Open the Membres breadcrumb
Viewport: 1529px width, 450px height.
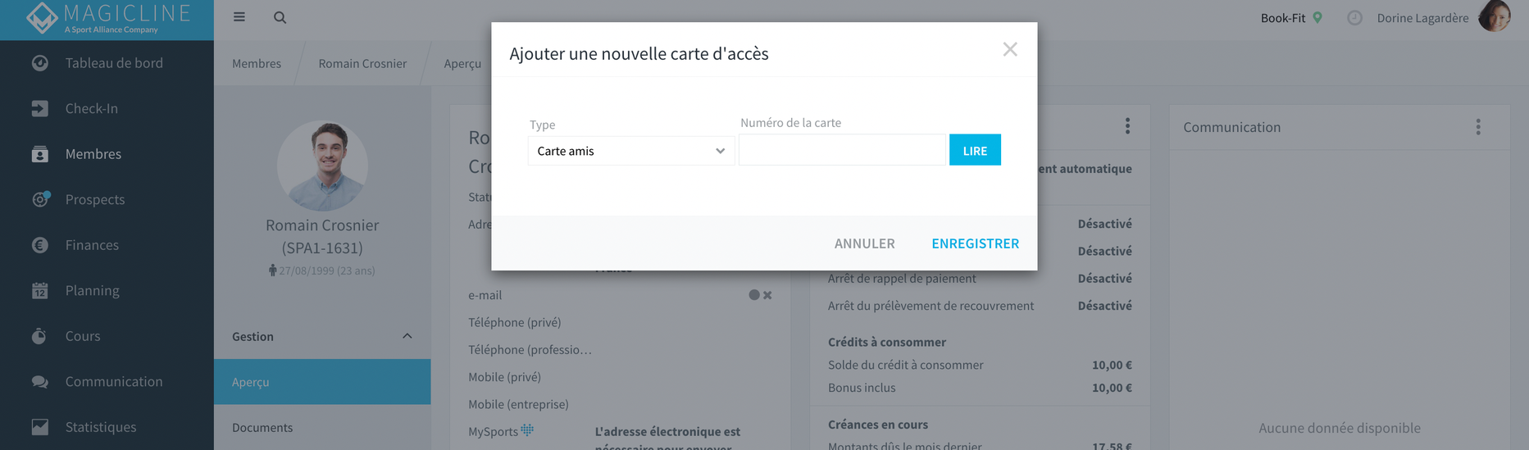pos(257,63)
